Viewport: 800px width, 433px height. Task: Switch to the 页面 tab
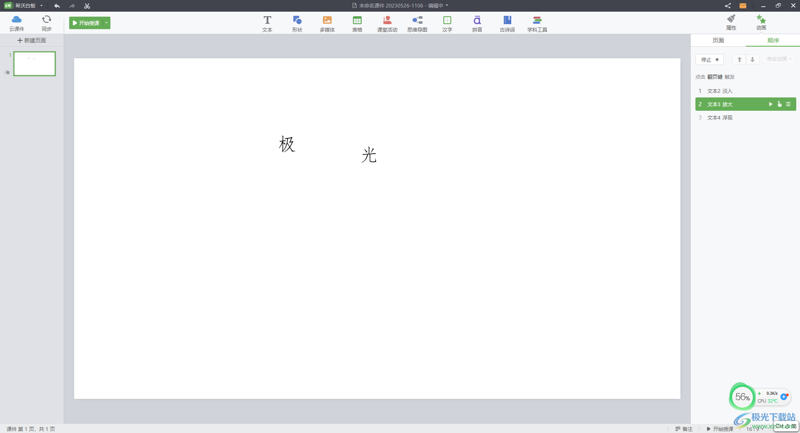718,40
